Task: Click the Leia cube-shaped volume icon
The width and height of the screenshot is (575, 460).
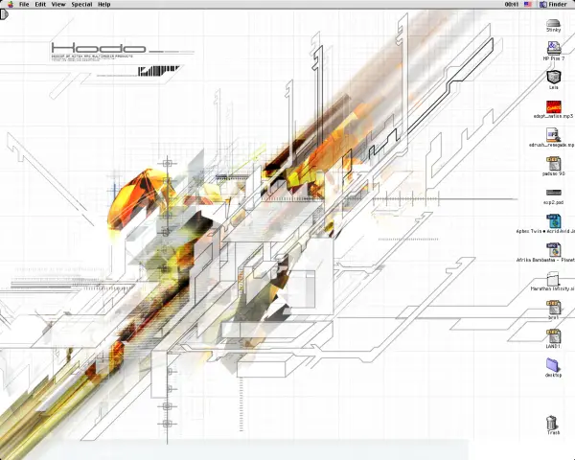Action: coord(554,77)
